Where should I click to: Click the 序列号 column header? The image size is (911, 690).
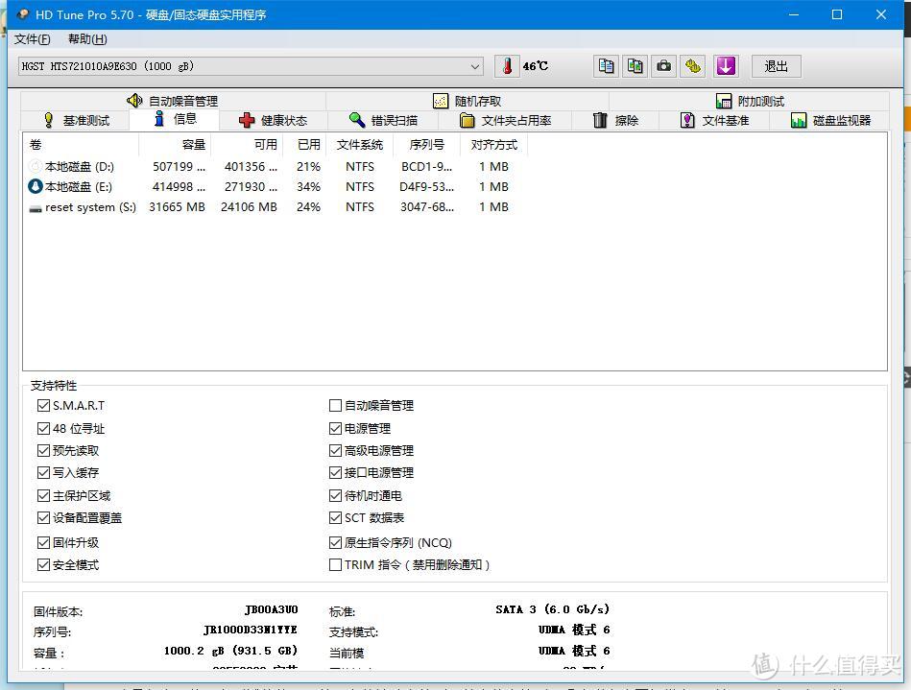pyautogui.click(x=427, y=145)
